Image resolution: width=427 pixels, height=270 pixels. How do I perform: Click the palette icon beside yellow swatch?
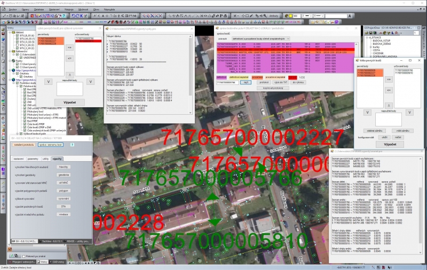pyautogui.click(x=286, y=16)
